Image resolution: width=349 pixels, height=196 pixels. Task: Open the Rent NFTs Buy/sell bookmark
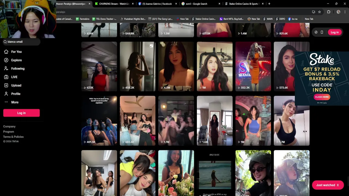point(231,19)
